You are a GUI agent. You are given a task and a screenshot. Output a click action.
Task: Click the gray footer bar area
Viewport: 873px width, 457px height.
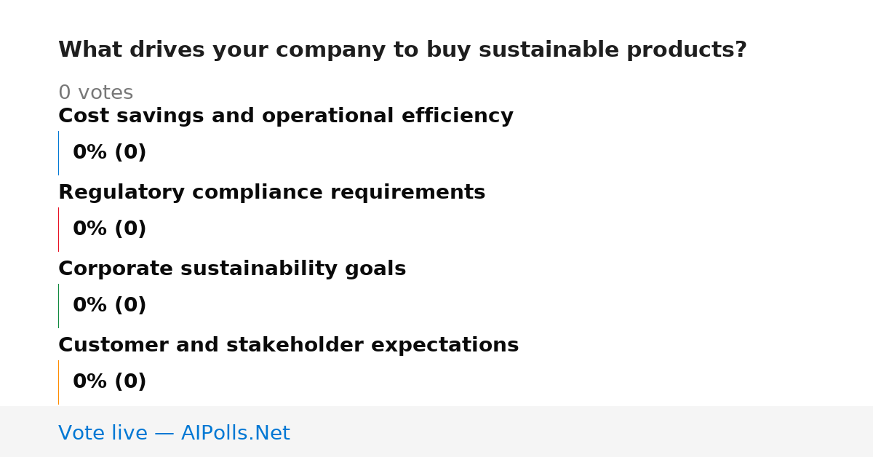tap(436, 432)
